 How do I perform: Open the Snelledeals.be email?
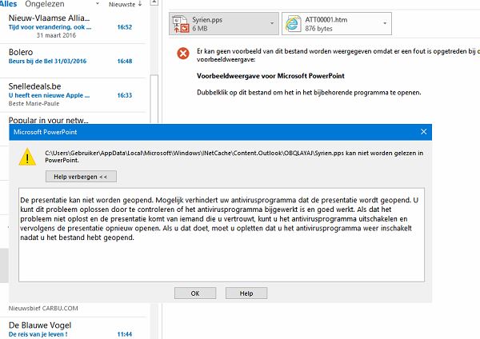coord(73,95)
